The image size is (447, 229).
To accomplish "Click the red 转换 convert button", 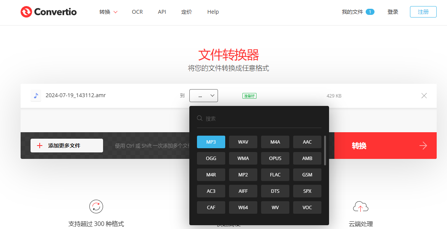I will [x=385, y=146].
